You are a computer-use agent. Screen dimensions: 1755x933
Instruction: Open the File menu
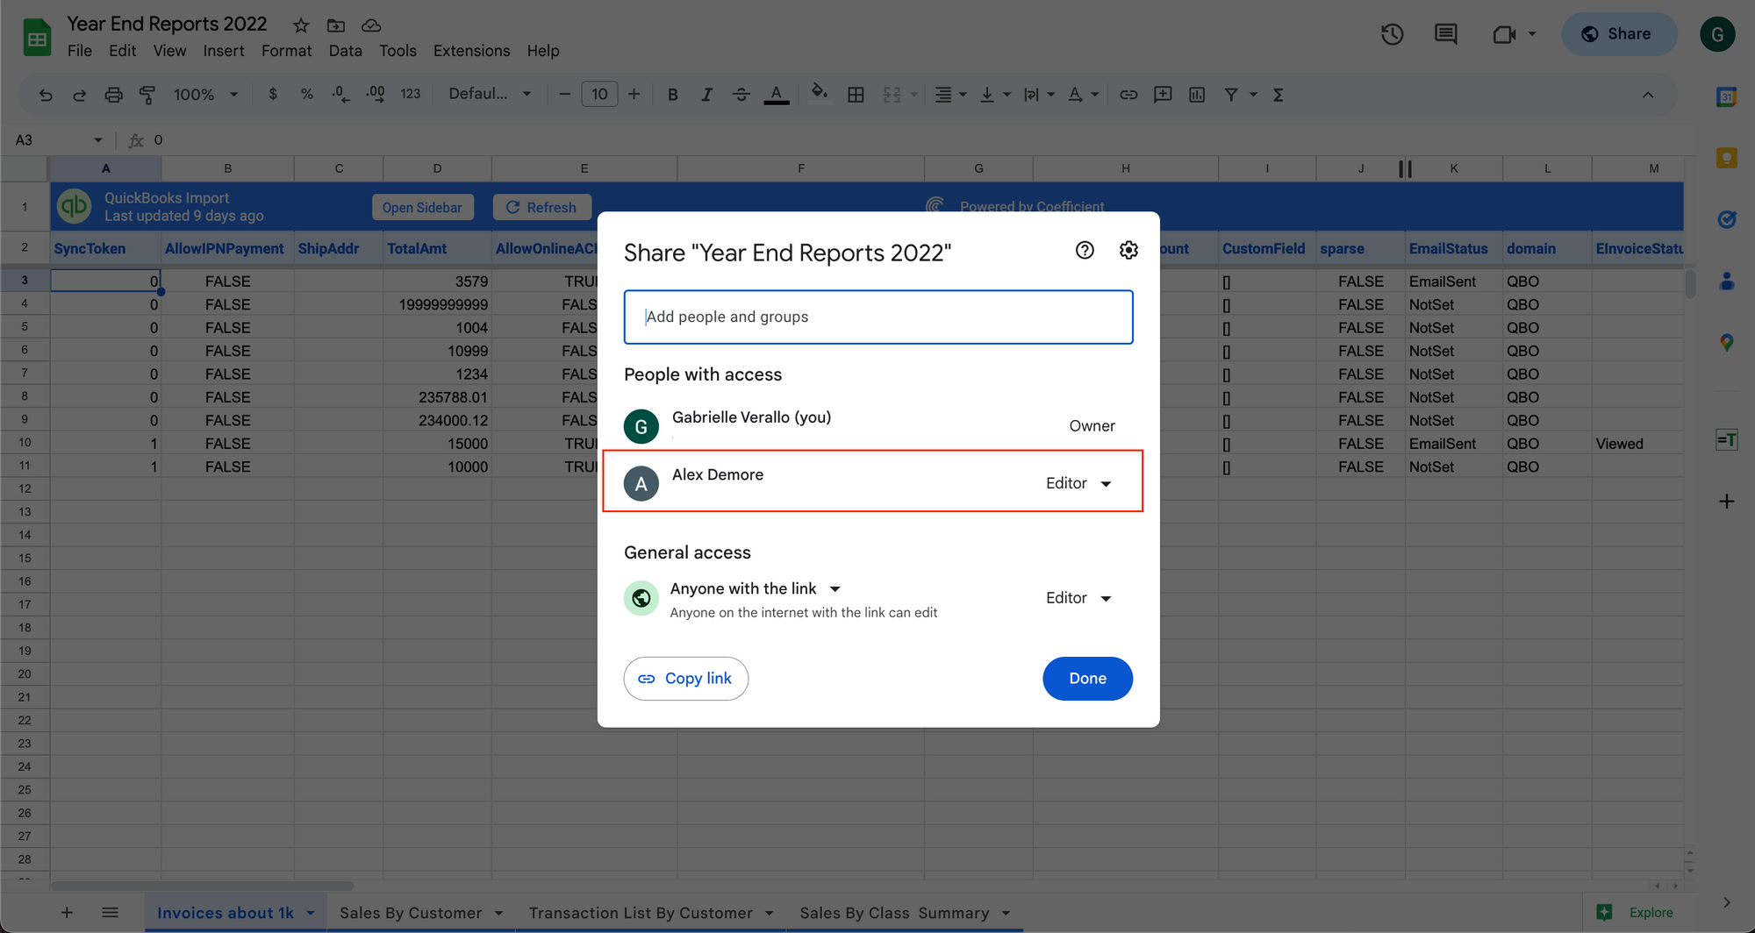pyautogui.click(x=79, y=51)
